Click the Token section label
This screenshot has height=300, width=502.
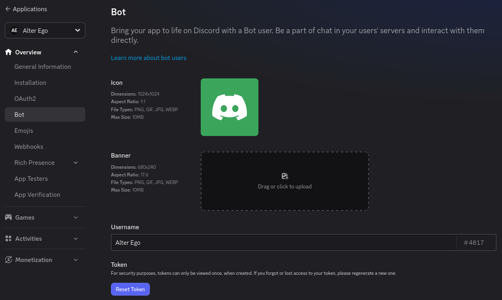tap(119, 265)
